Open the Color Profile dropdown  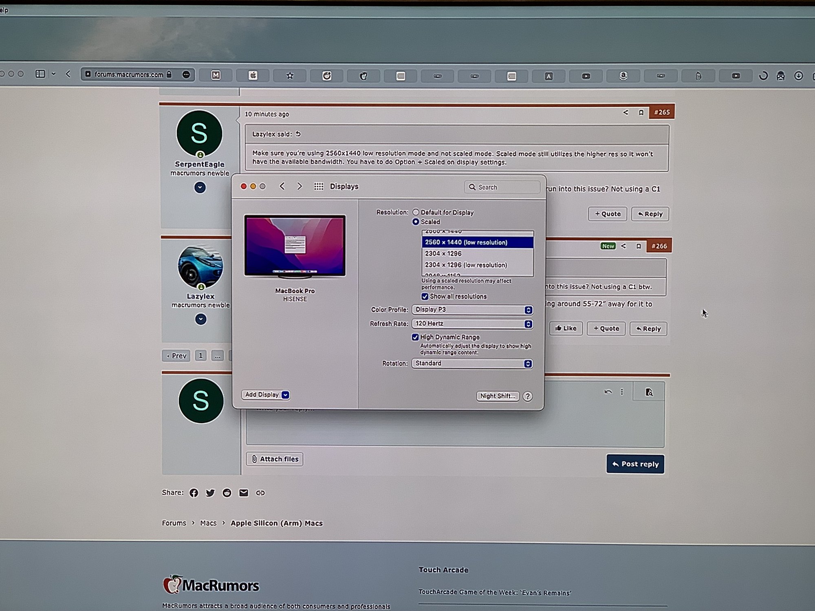pyautogui.click(x=472, y=310)
